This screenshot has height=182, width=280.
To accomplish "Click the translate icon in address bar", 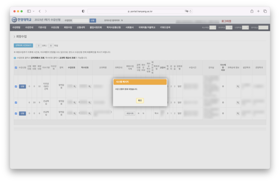I will pos(186,11).
